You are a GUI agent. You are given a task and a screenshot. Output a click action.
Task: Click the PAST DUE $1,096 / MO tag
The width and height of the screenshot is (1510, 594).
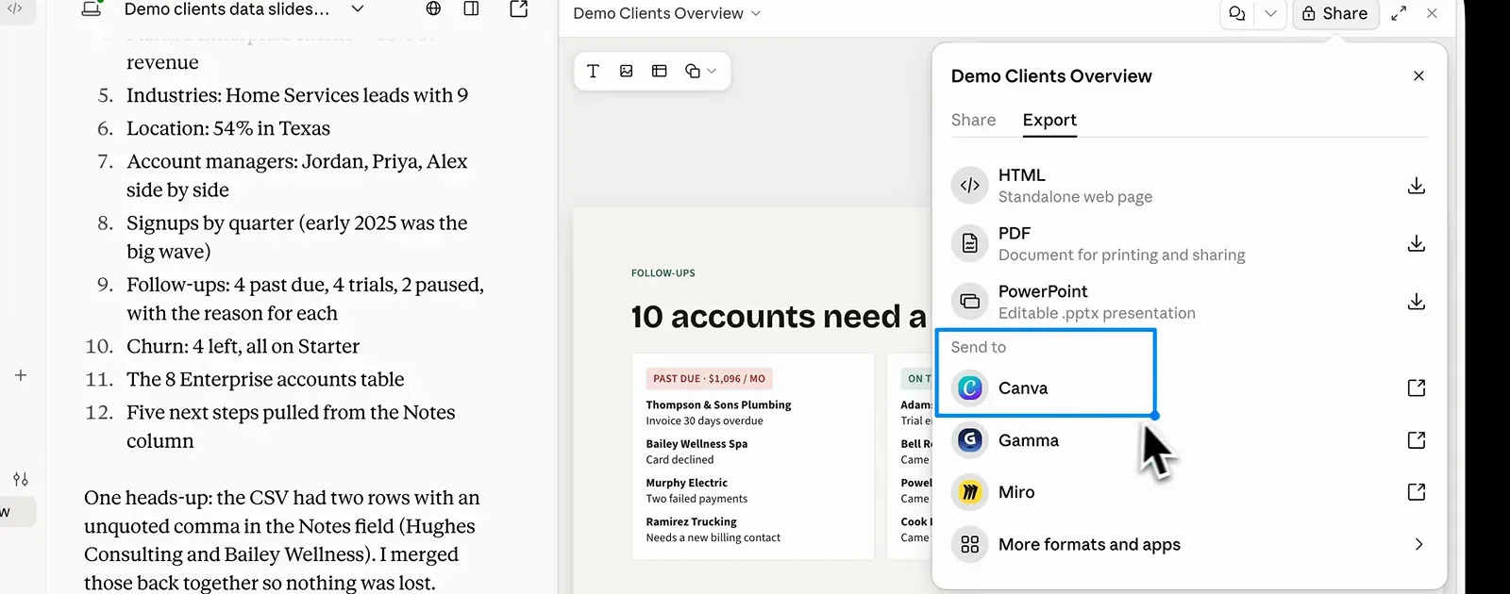[710, 378]
